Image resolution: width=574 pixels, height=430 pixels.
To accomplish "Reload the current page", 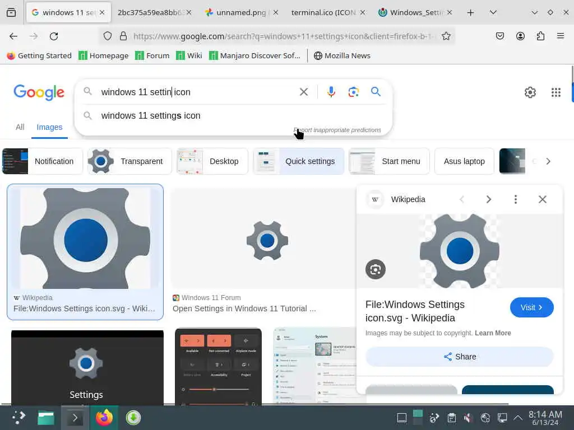I will pos(54,36).
